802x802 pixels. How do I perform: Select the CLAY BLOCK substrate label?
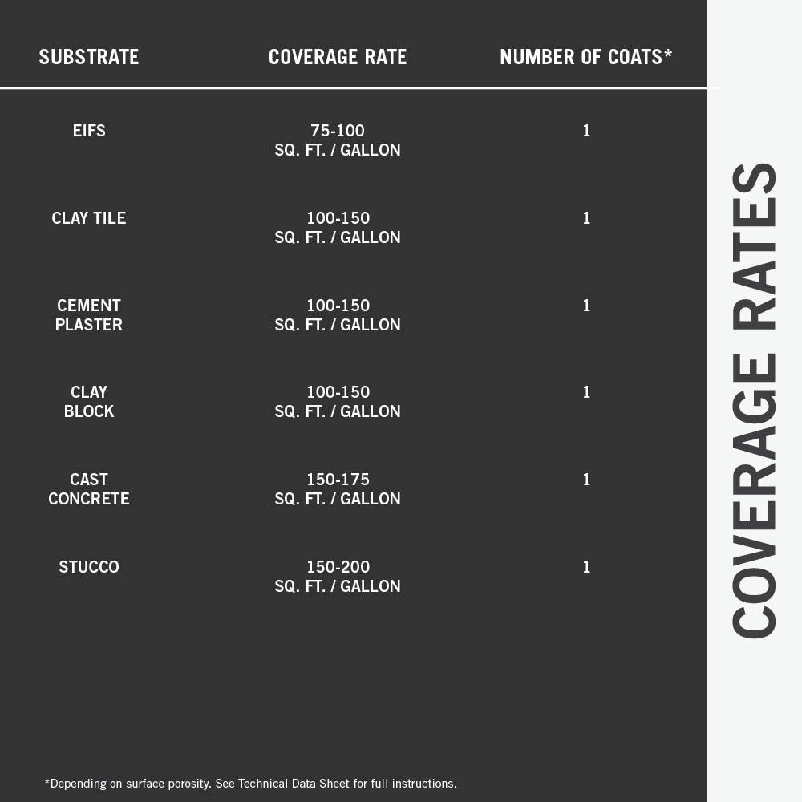click(89, 402)
